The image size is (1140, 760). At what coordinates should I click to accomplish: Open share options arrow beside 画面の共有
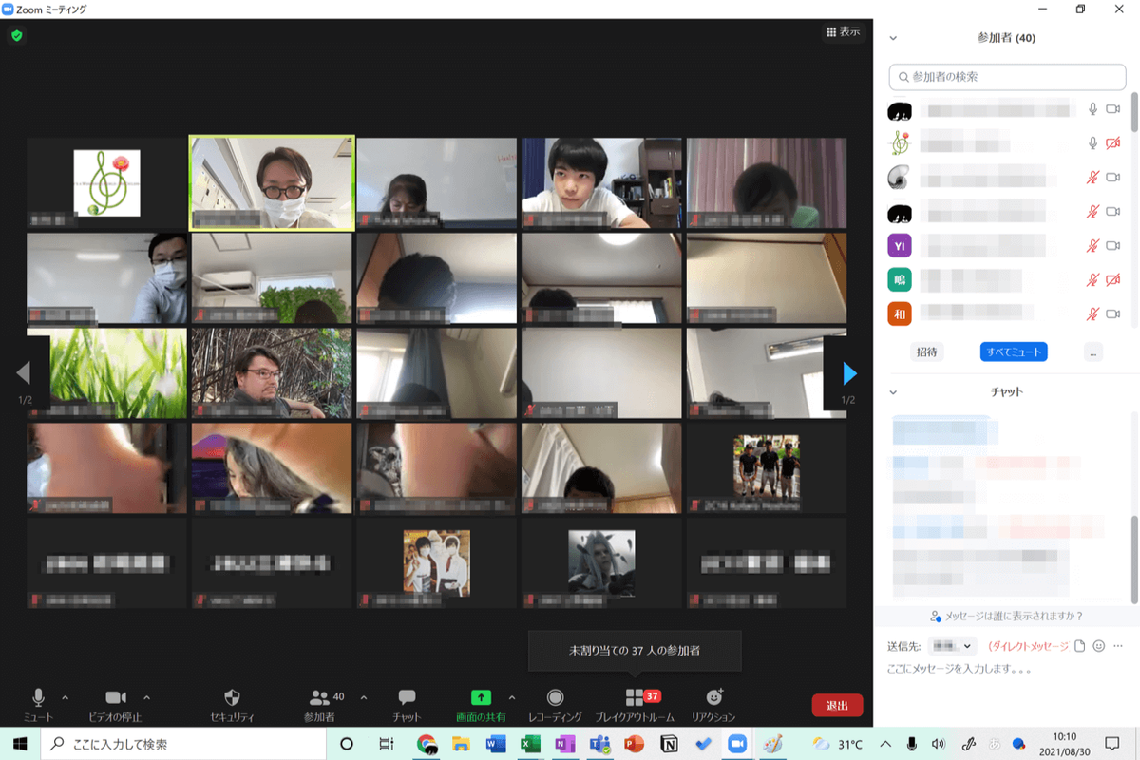pyautogui.click(x=512, y=697)
